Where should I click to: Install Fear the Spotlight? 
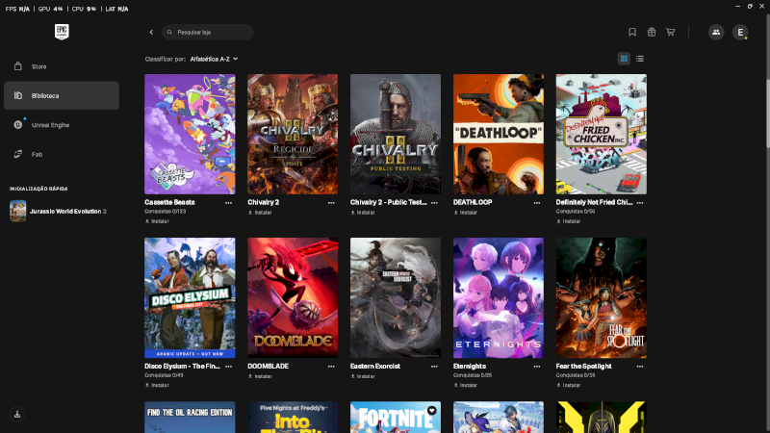tap(569, 386)
